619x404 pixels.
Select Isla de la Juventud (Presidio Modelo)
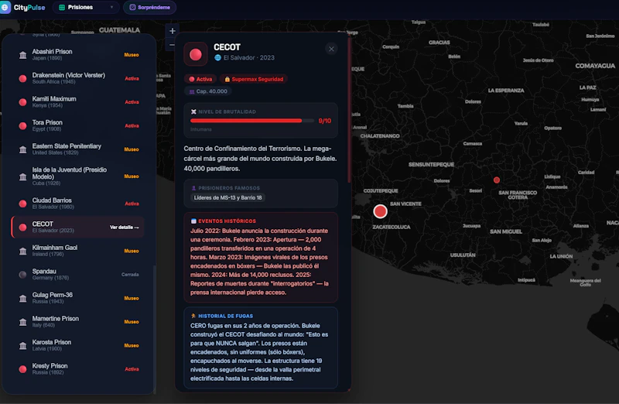pyautogui.click(x=78, y=176)
